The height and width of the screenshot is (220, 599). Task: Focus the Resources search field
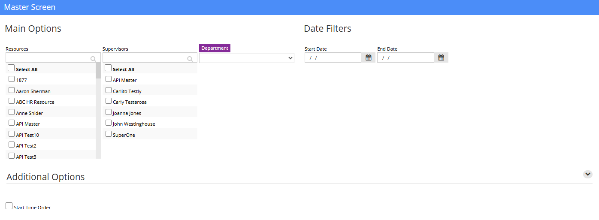point(53,58)
